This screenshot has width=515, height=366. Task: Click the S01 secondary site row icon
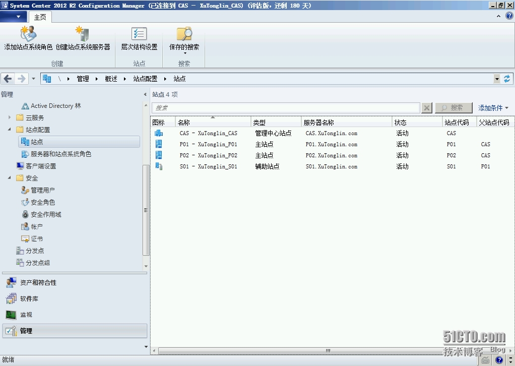[x=159, y=166]
